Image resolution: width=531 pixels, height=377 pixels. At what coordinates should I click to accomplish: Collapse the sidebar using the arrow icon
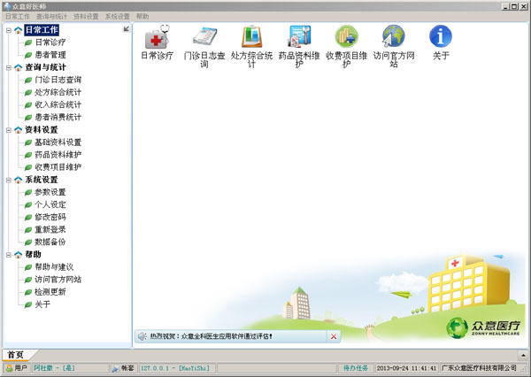point(127,29)
